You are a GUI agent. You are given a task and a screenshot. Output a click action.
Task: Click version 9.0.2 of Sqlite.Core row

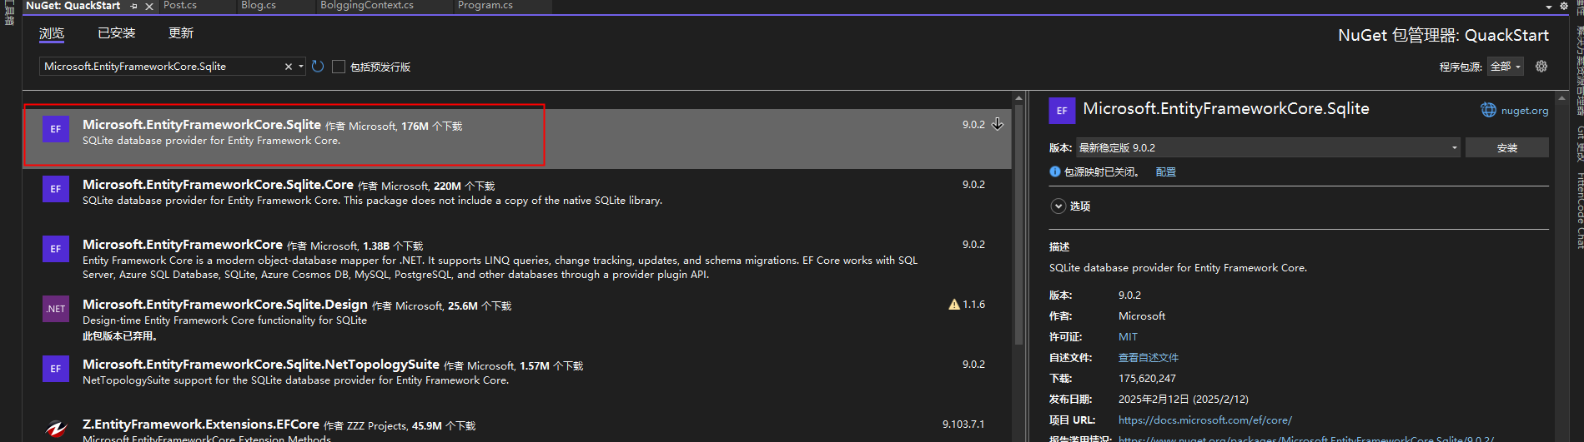973,185
